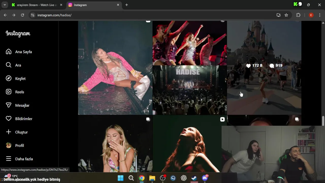Open the Chrome extensions puzzle icon

(298, 15)
